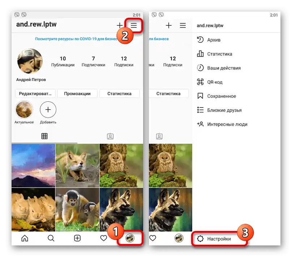
Task: Open Статистика in side menu
Action: click(x=236, y=54)
